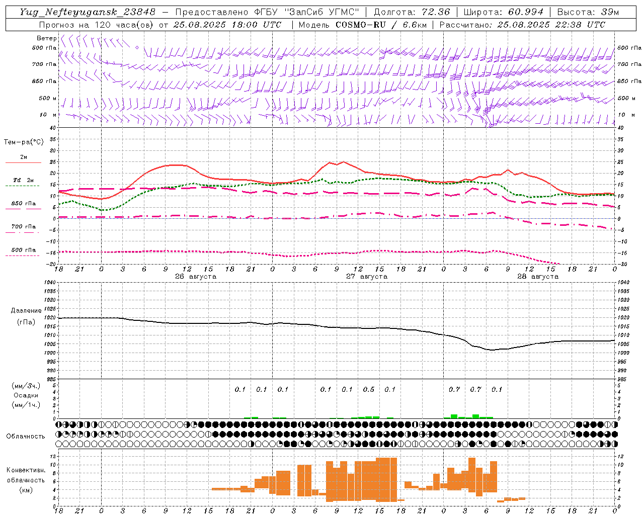Viewport: 644px width, 515px height.
Task: Select the 'Долгота: 72.36' header value
Action: pos(412,12)
